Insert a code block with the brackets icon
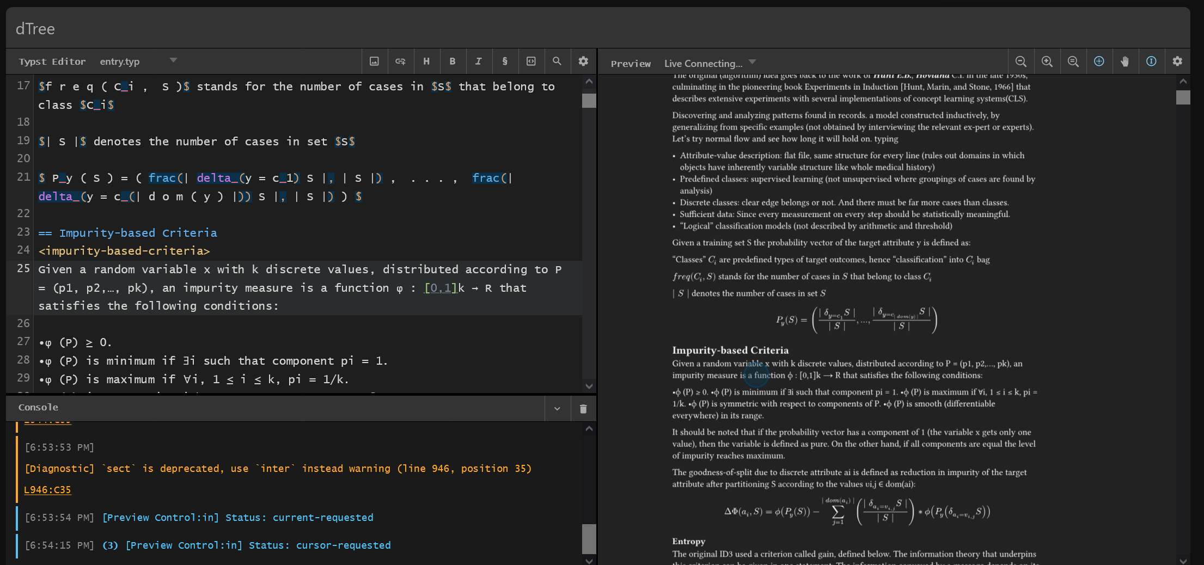Image resolution: width=1204 pixels, height=565 pixels. (531, 62)
